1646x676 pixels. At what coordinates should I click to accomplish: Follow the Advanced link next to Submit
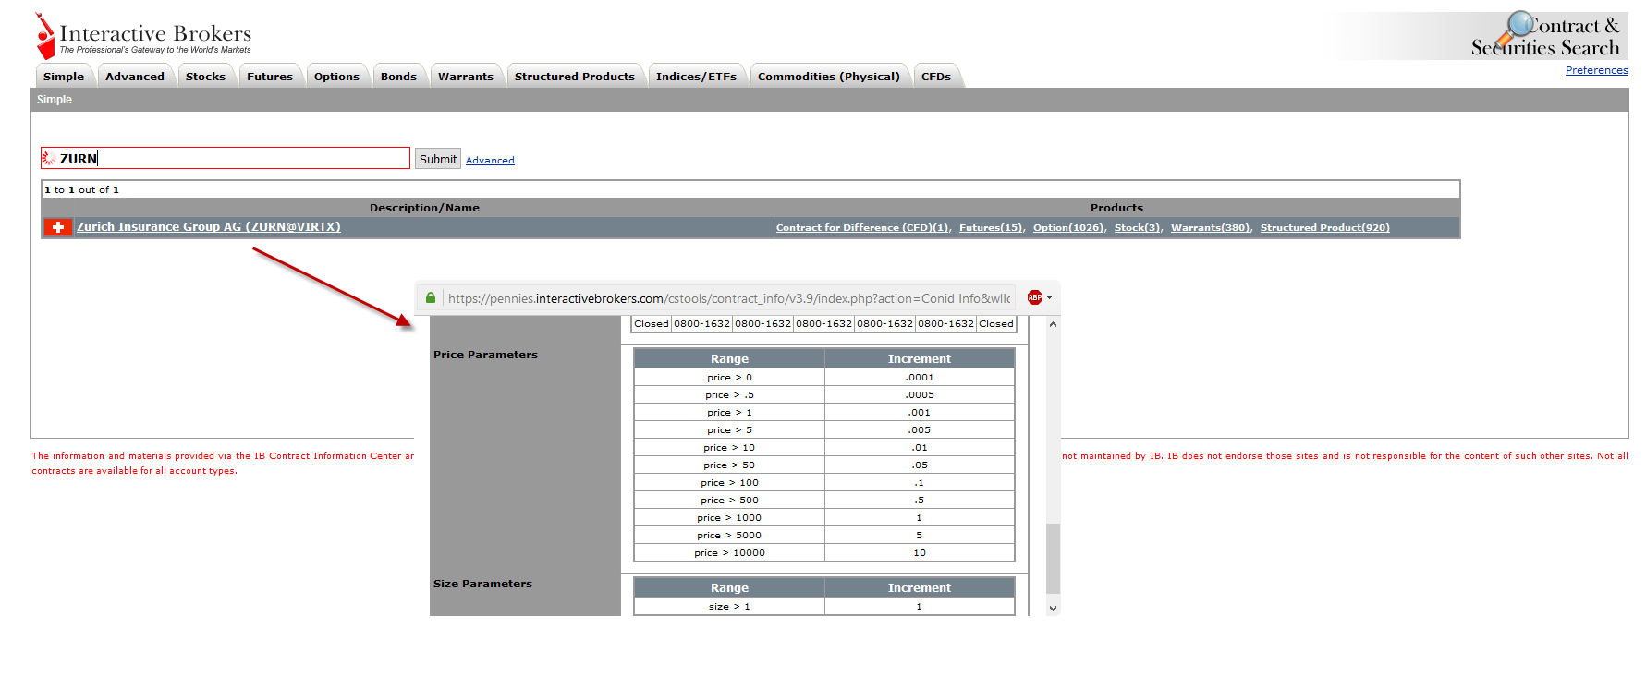(490, 160)
